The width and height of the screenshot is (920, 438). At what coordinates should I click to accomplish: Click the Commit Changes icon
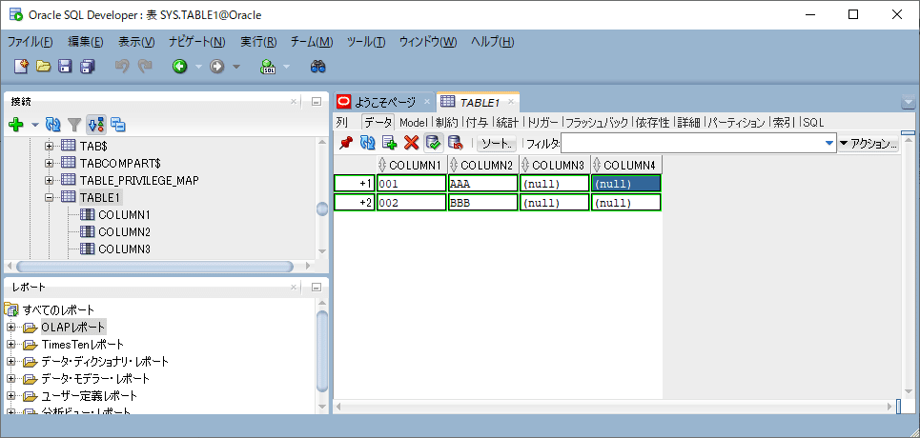pos(433,143)
